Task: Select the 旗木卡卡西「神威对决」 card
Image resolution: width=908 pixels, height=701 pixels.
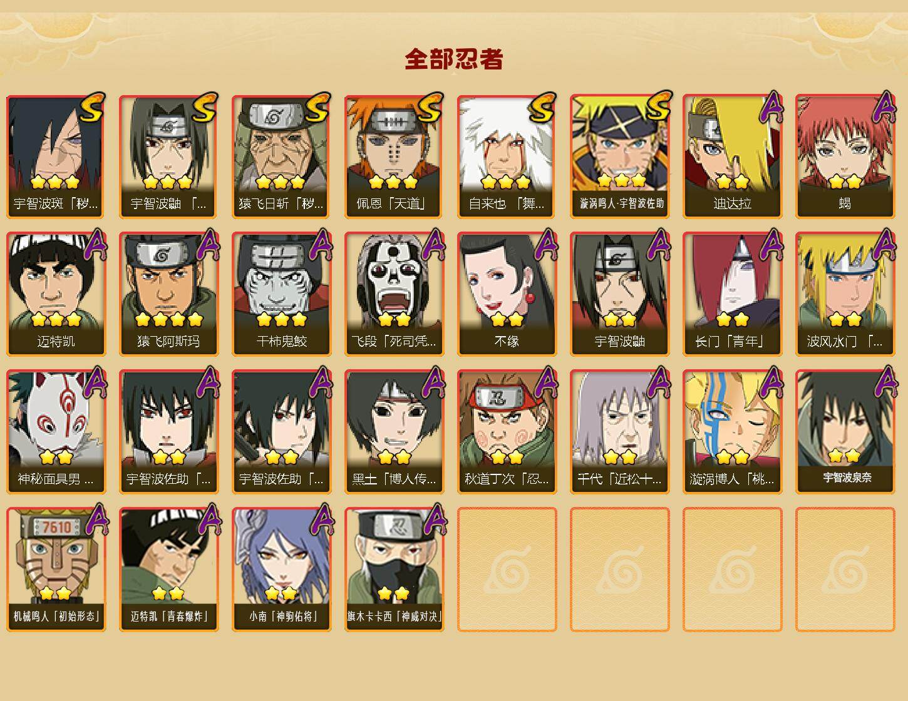Action: coord(394,569)
